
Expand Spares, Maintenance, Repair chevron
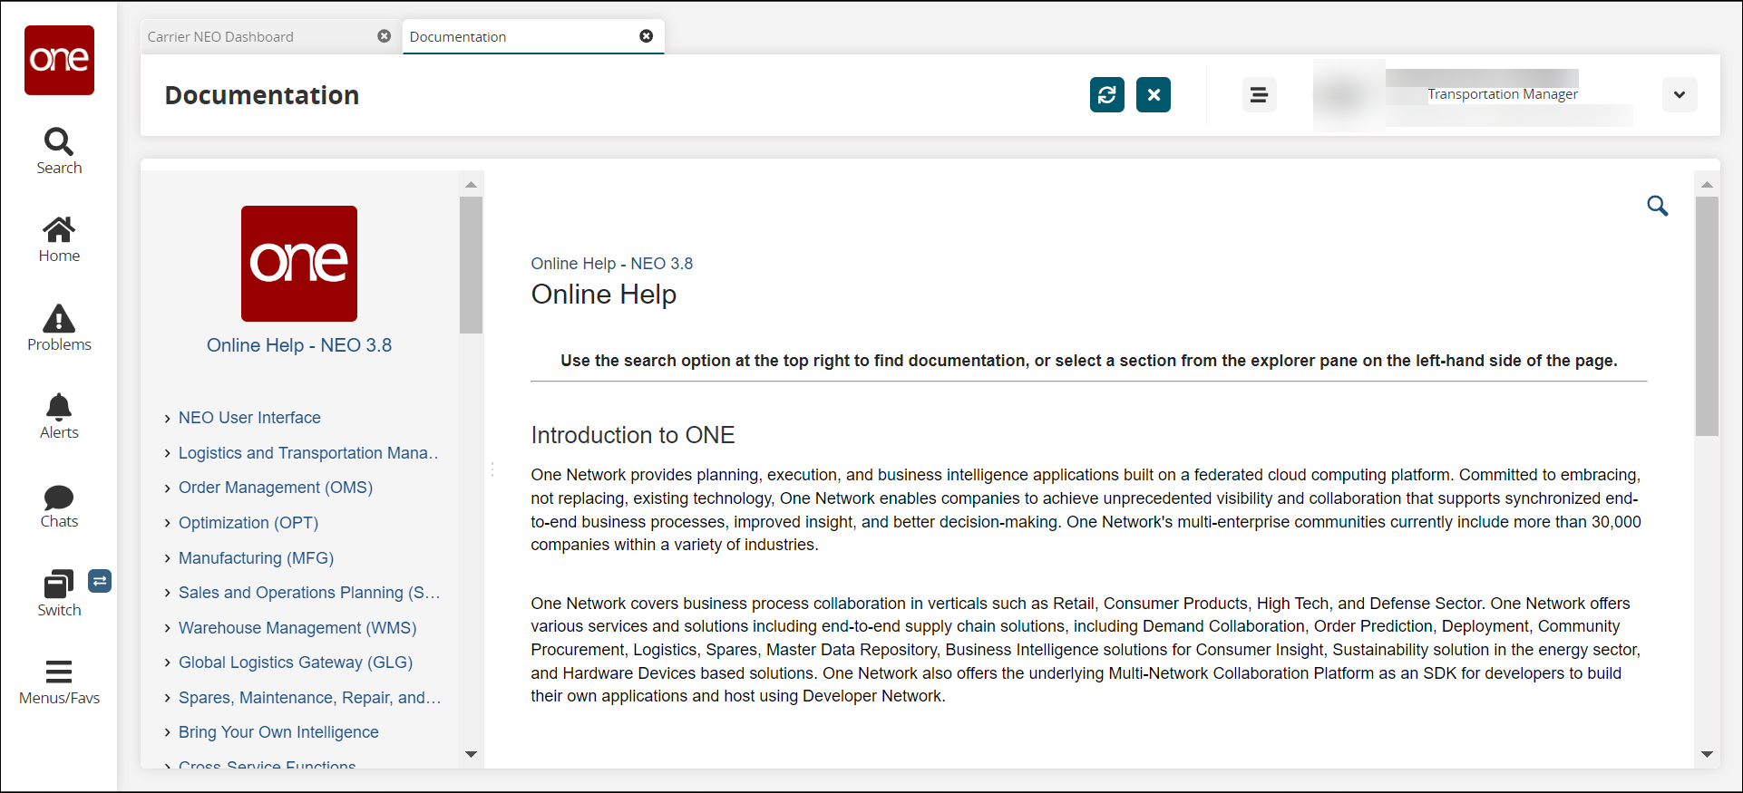click(x=168, y=699)
